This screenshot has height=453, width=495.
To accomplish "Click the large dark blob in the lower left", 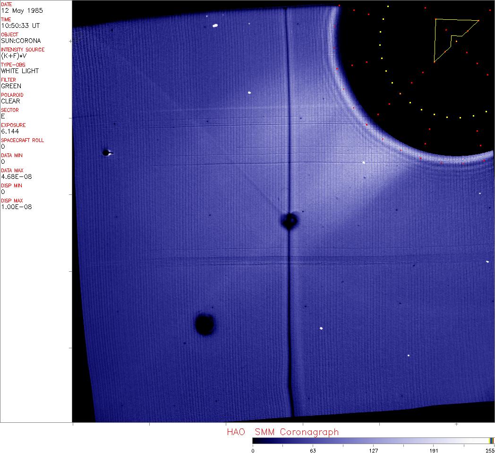I will click(x=205, y=324).
